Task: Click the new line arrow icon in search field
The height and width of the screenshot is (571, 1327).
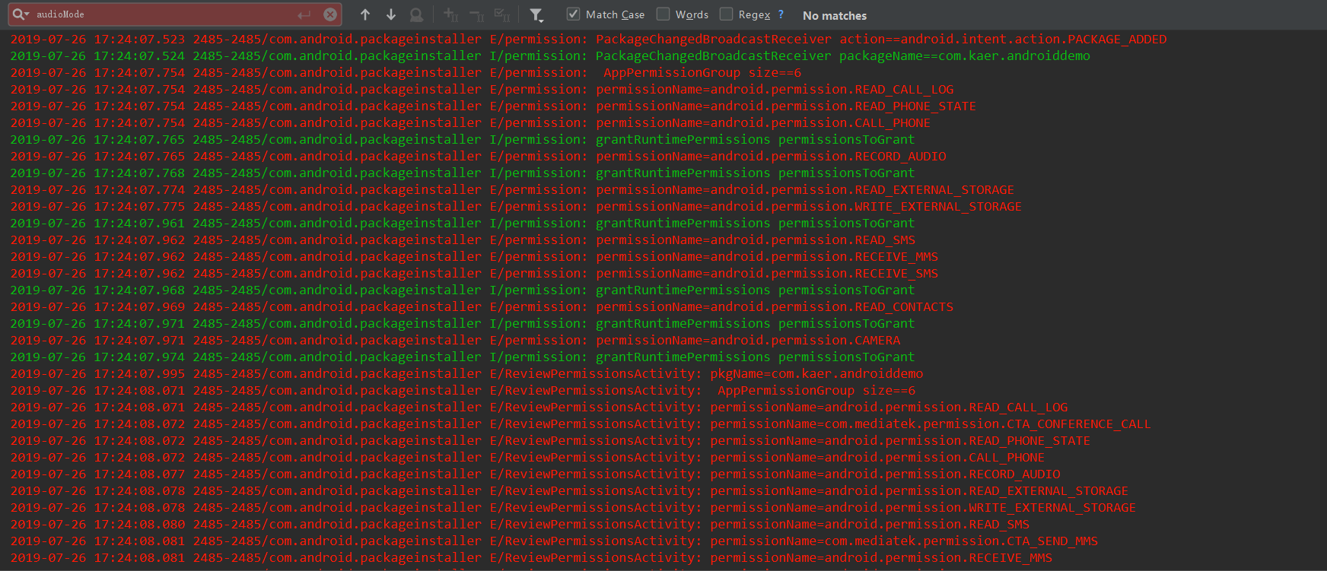Action: coord(304,14)
